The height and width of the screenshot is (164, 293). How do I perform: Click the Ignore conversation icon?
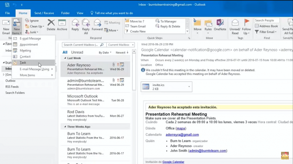[27, 20]
